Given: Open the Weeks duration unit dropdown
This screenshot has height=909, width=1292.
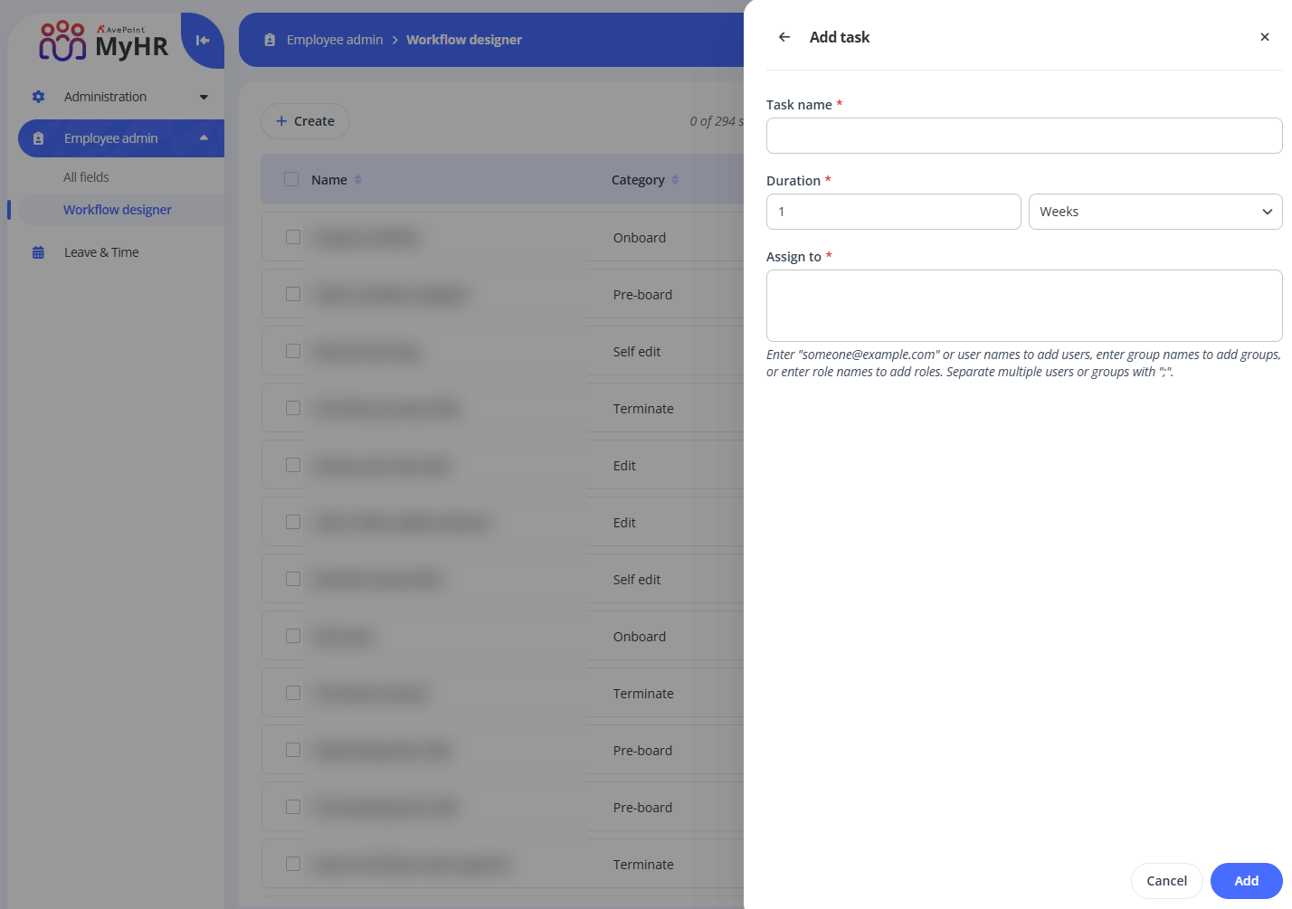Looking at the screenshot, I should [1155, 212].
